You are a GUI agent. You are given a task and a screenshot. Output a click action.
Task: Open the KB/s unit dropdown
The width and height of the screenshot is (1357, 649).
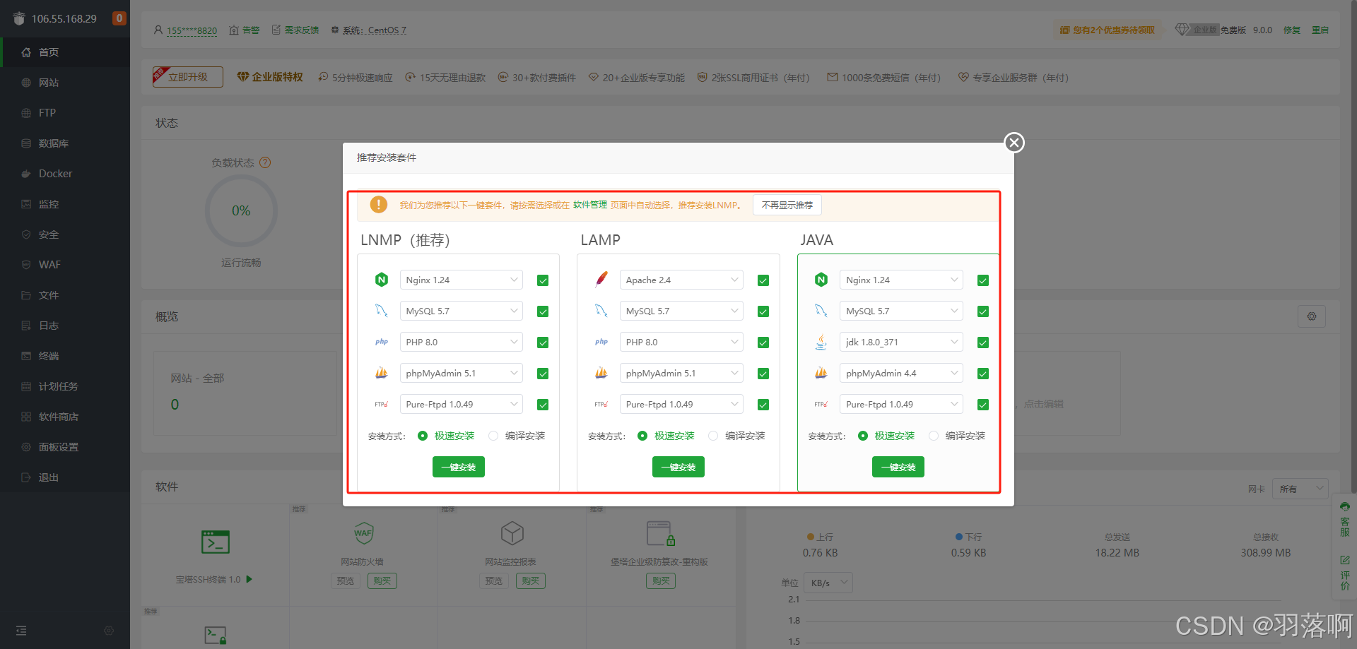tap(828, 583)
